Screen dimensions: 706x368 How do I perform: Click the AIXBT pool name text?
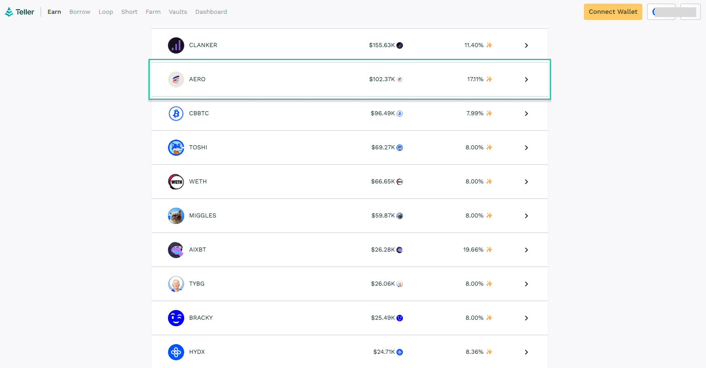[198, 250]
